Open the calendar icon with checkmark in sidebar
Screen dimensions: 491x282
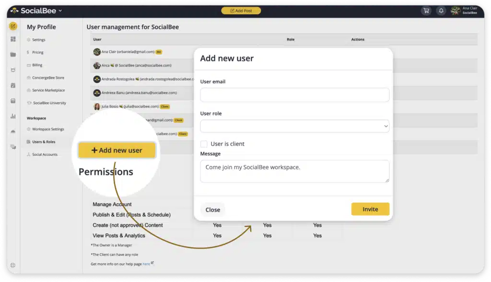[13, 85]
